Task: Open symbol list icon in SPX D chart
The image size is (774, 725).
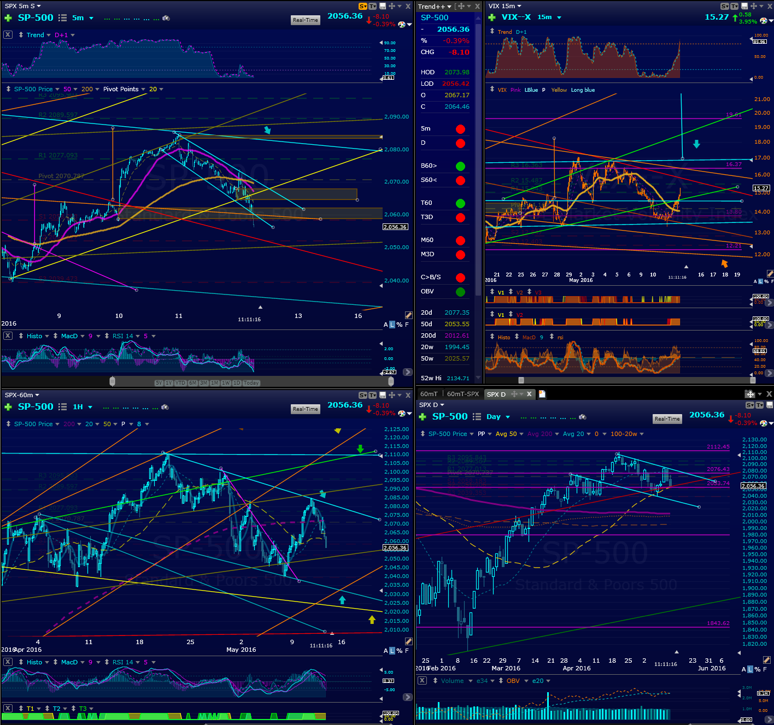Action: pyautogui.click(x=477, y=417)
